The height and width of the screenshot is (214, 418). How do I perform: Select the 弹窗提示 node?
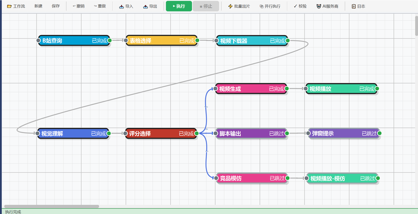coord(344,133)
